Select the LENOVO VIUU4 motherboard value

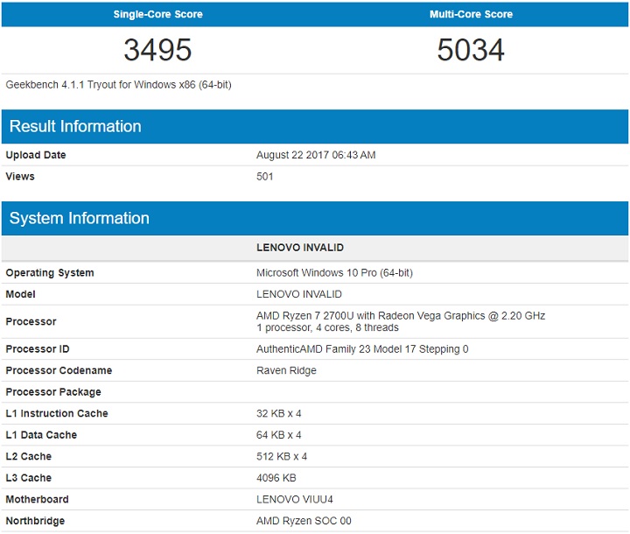(x=295, y=499)
